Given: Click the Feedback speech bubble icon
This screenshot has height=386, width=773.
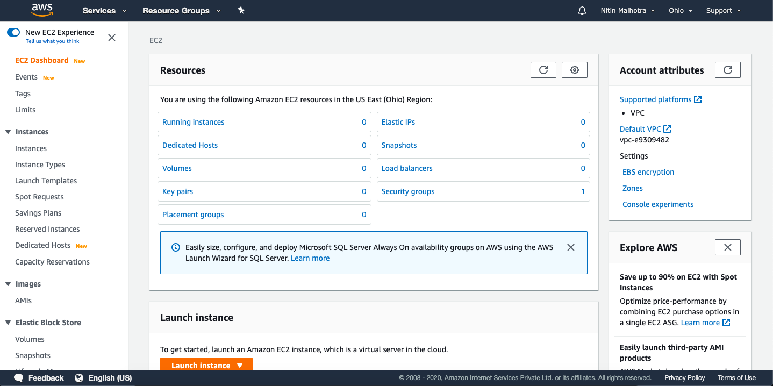Looking at the screenshot, I should [19, 378].
